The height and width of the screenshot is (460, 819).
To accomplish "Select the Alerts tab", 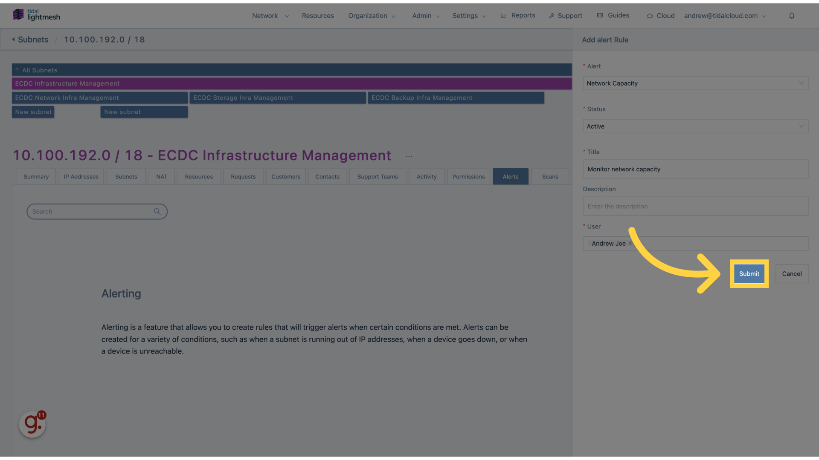I will pyautogui.click(x=510, y=176).
